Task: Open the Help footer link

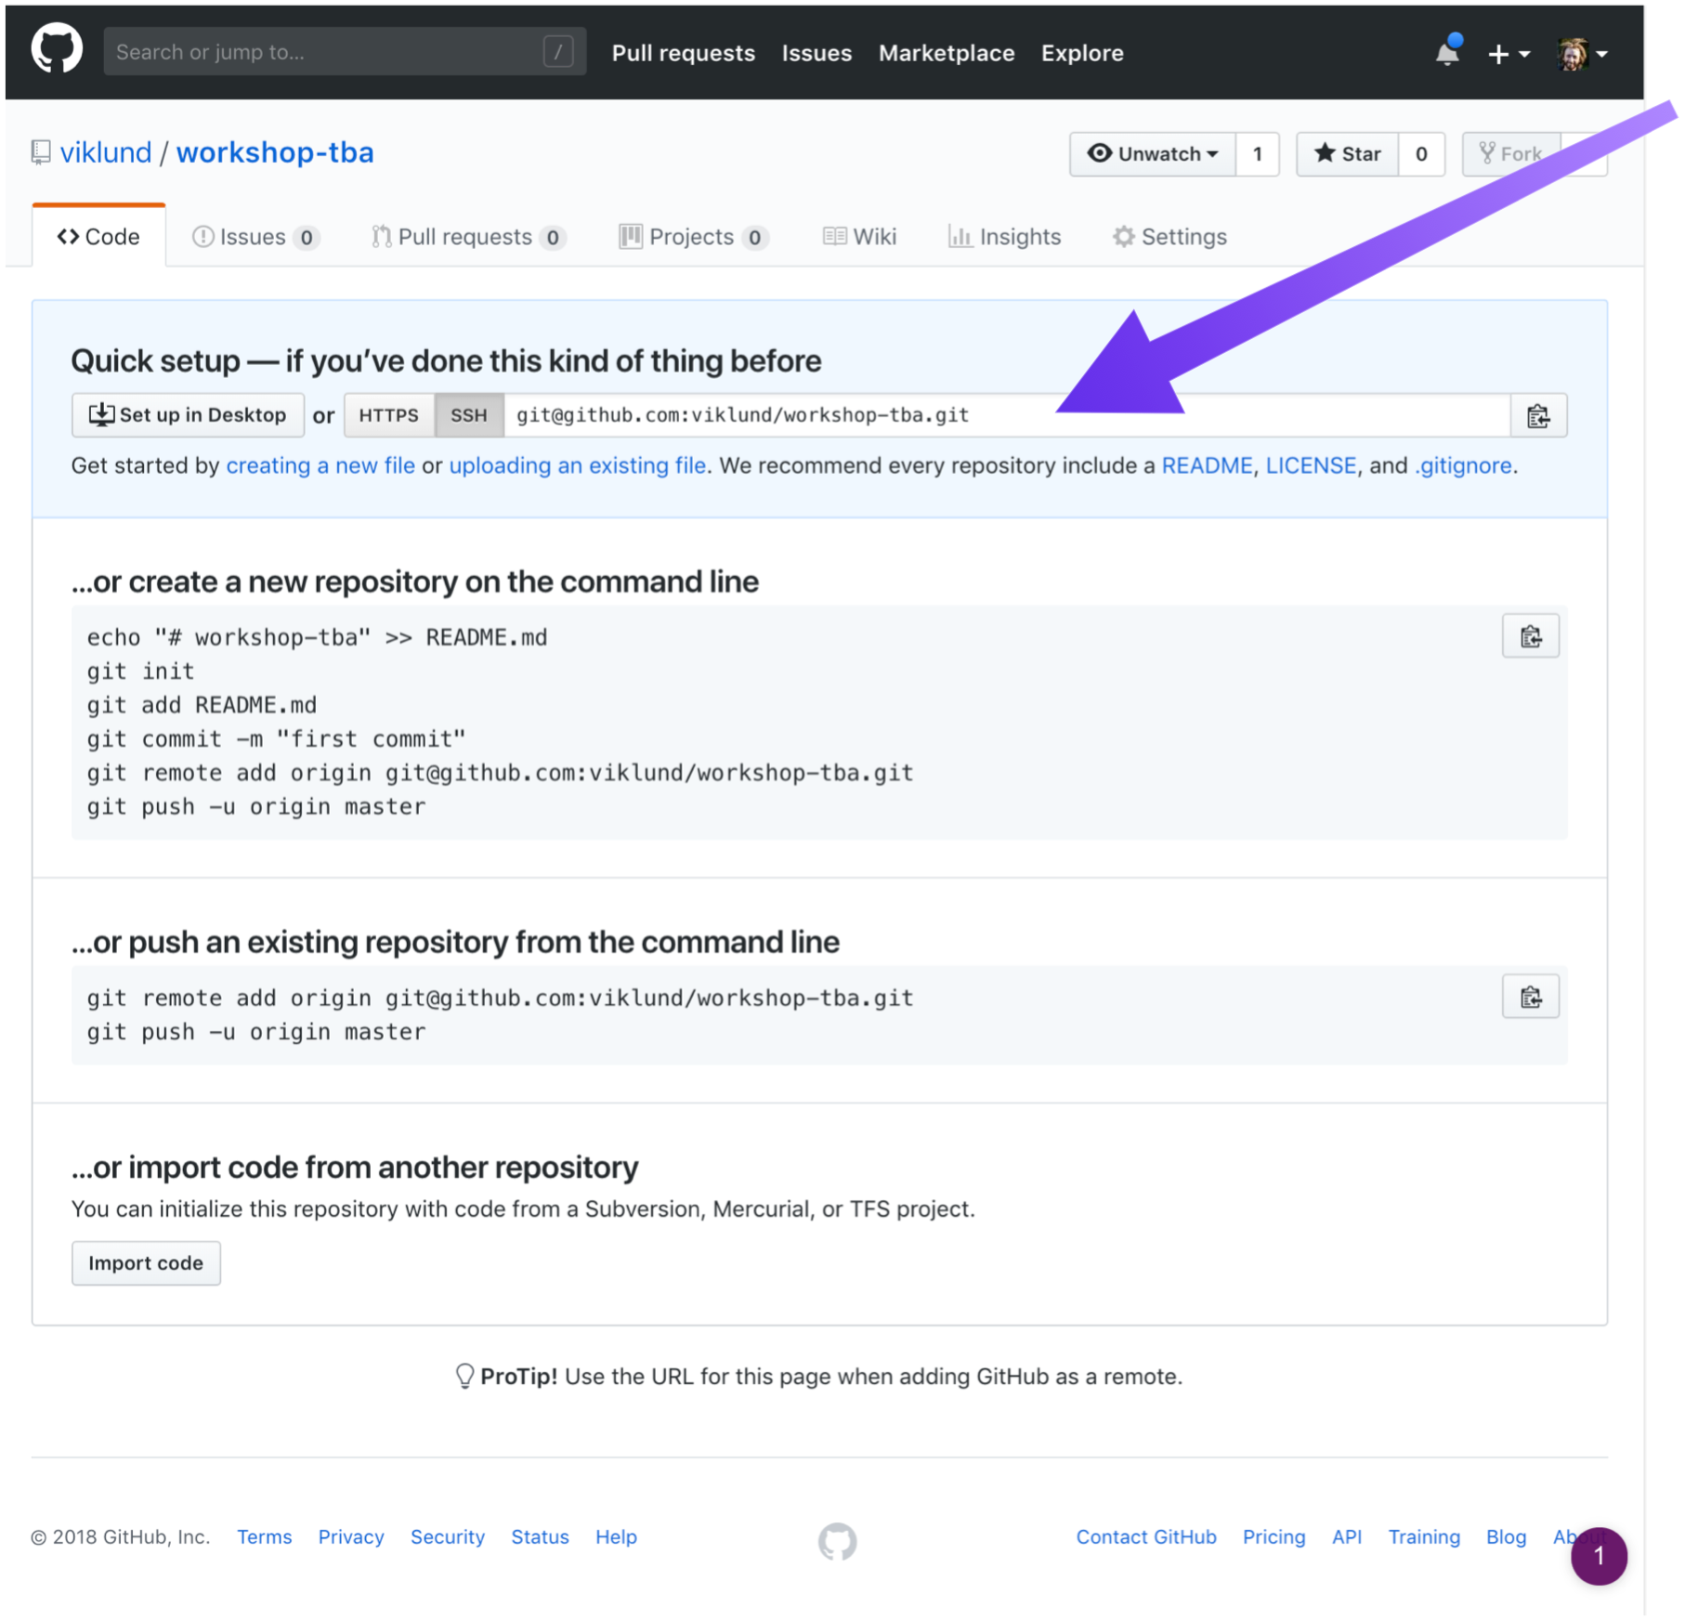Action: 616,1537
